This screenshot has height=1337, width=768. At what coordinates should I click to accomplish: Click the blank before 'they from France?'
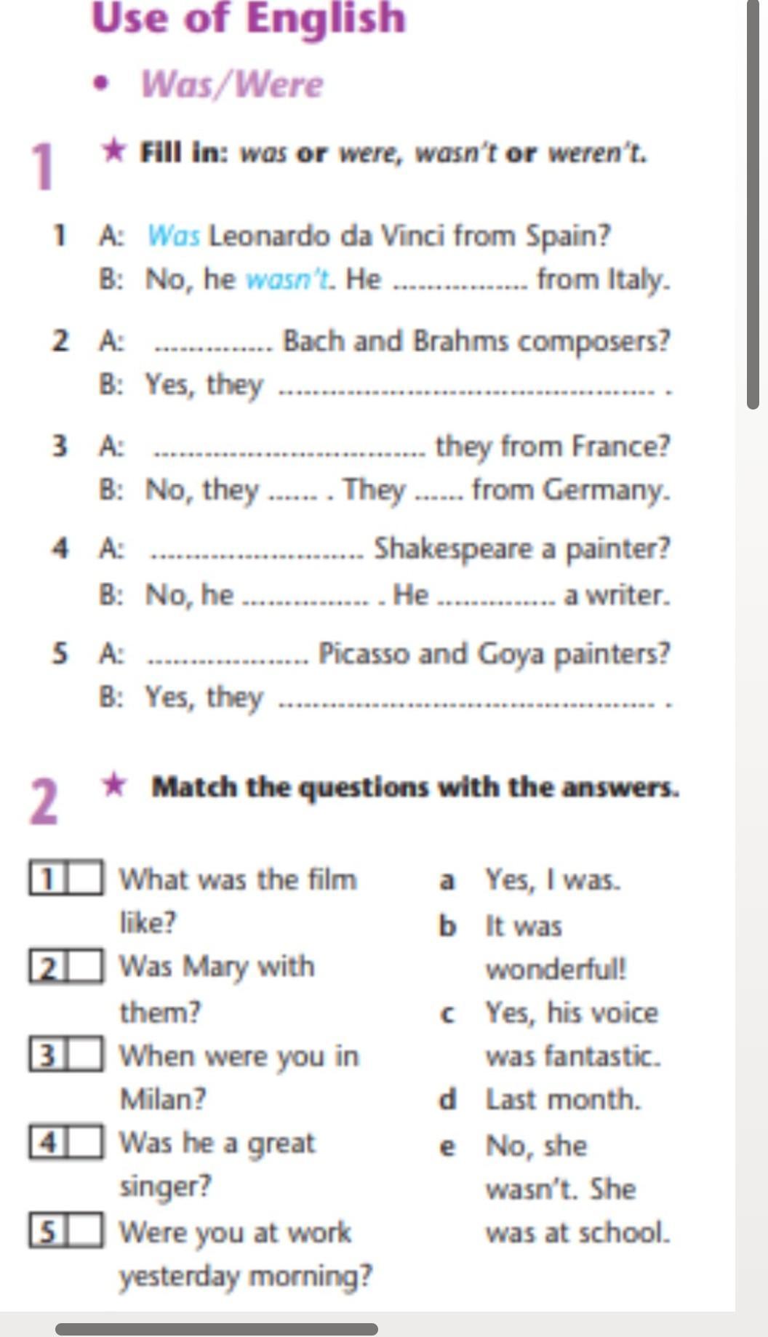click(291, 452)
